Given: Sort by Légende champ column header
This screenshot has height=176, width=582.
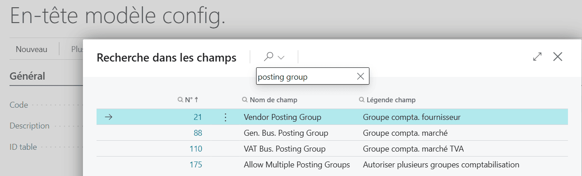Looking at the screenshot, I should [x=387, y=100].
